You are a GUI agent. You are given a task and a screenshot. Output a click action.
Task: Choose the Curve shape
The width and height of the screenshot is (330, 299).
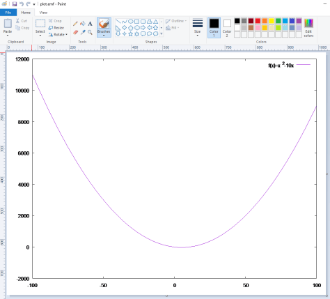(x=125, y=22)
